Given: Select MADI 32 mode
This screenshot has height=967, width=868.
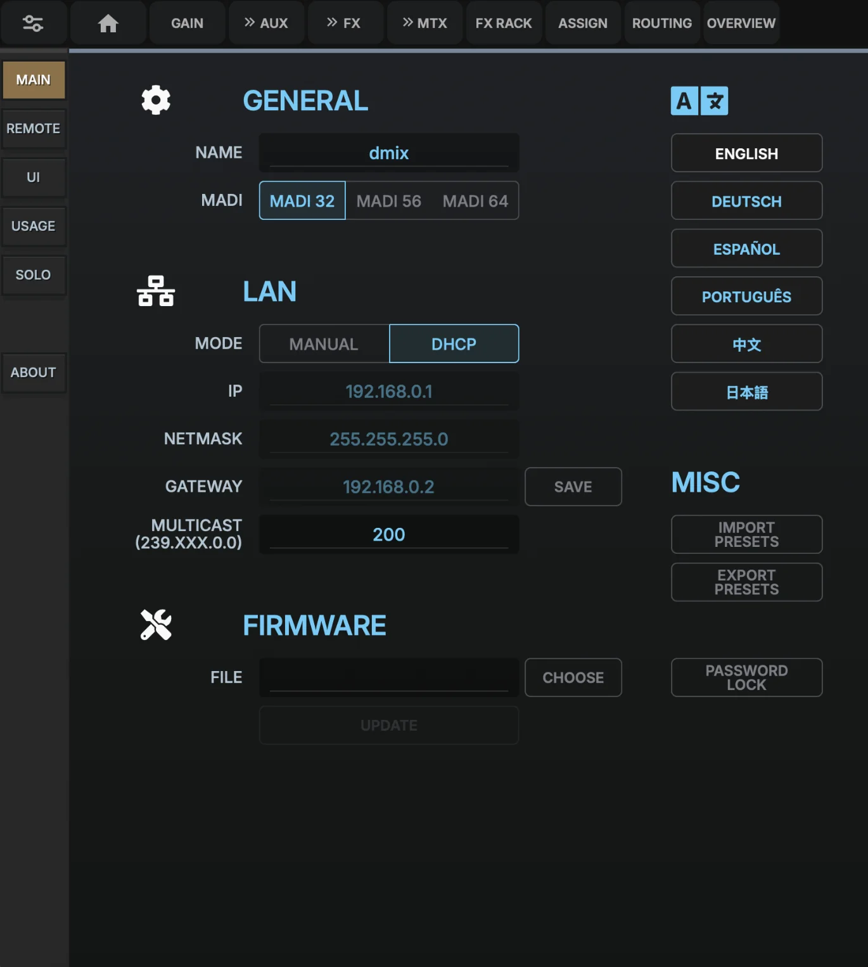Looking at the screenshot, I should click(302, 201).
